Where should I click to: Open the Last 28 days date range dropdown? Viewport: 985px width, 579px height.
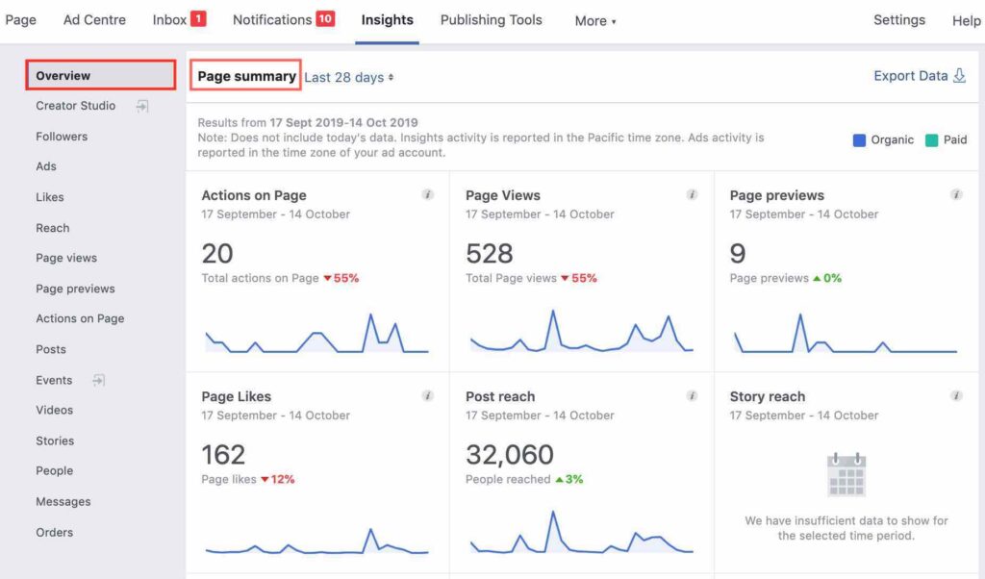(x=348, y=77)
